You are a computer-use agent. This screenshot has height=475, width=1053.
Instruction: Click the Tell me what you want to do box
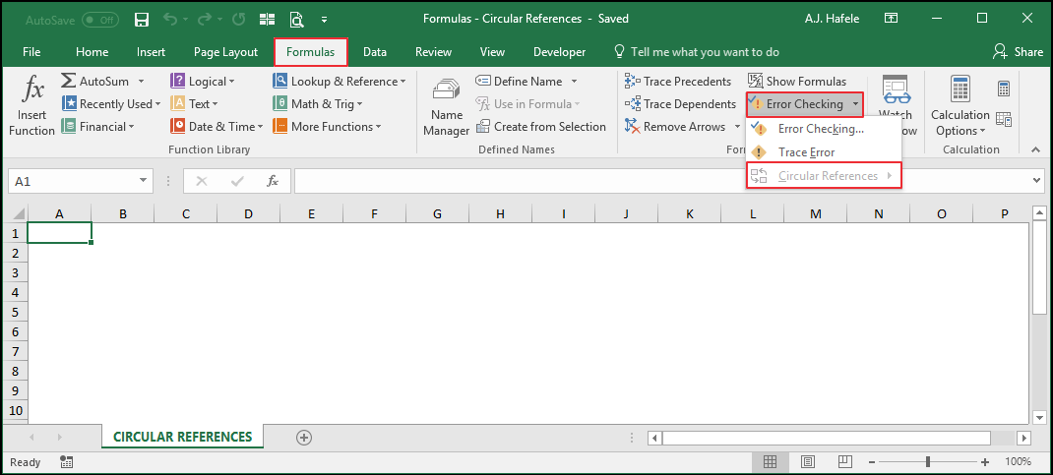[x=697, y=52]
